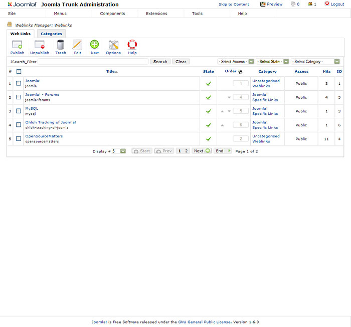
Task: Select the OpenSourceMatters row checkbox
Action: tap(19, 139)
